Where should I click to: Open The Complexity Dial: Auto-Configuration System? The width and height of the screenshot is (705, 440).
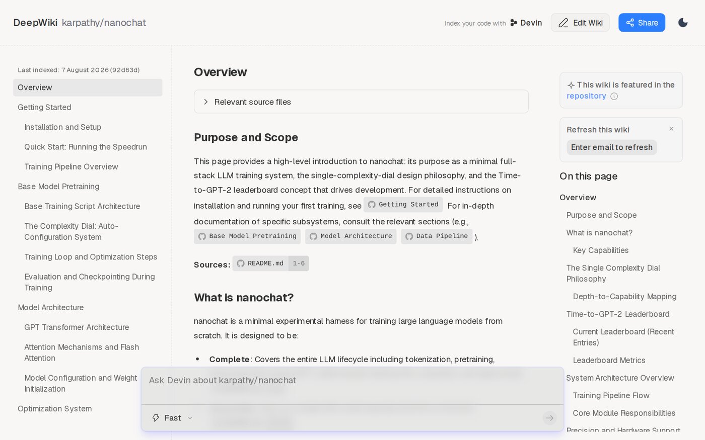click(72, 231)
